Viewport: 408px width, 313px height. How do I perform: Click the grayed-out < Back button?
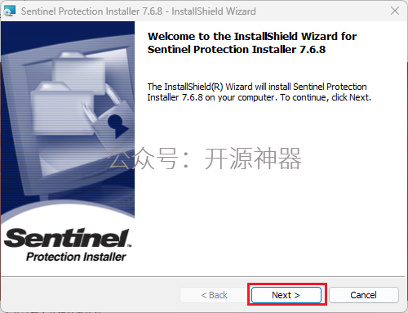(214, 295)
